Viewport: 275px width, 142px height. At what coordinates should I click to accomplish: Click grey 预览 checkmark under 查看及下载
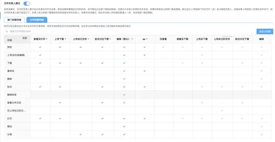tap(183, 47)
